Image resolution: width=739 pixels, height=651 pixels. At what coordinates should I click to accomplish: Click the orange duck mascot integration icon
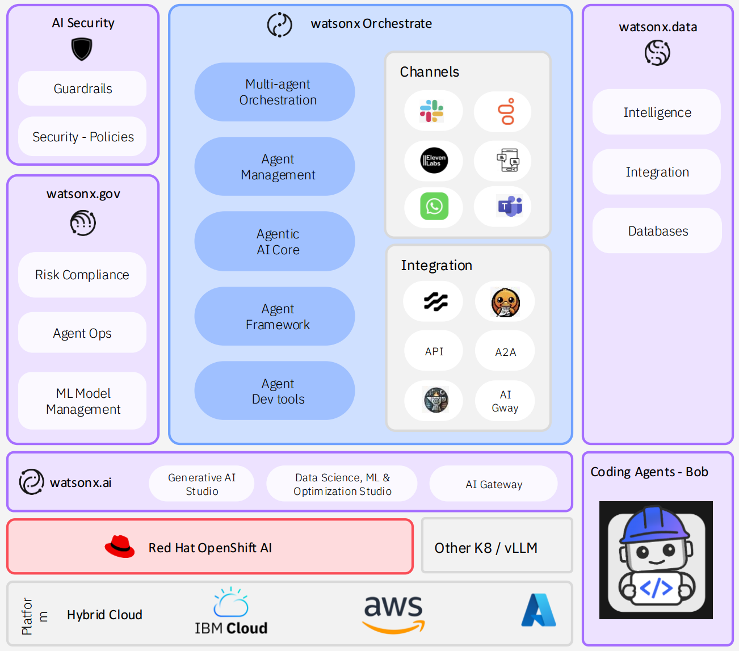(x=505, y=303)
